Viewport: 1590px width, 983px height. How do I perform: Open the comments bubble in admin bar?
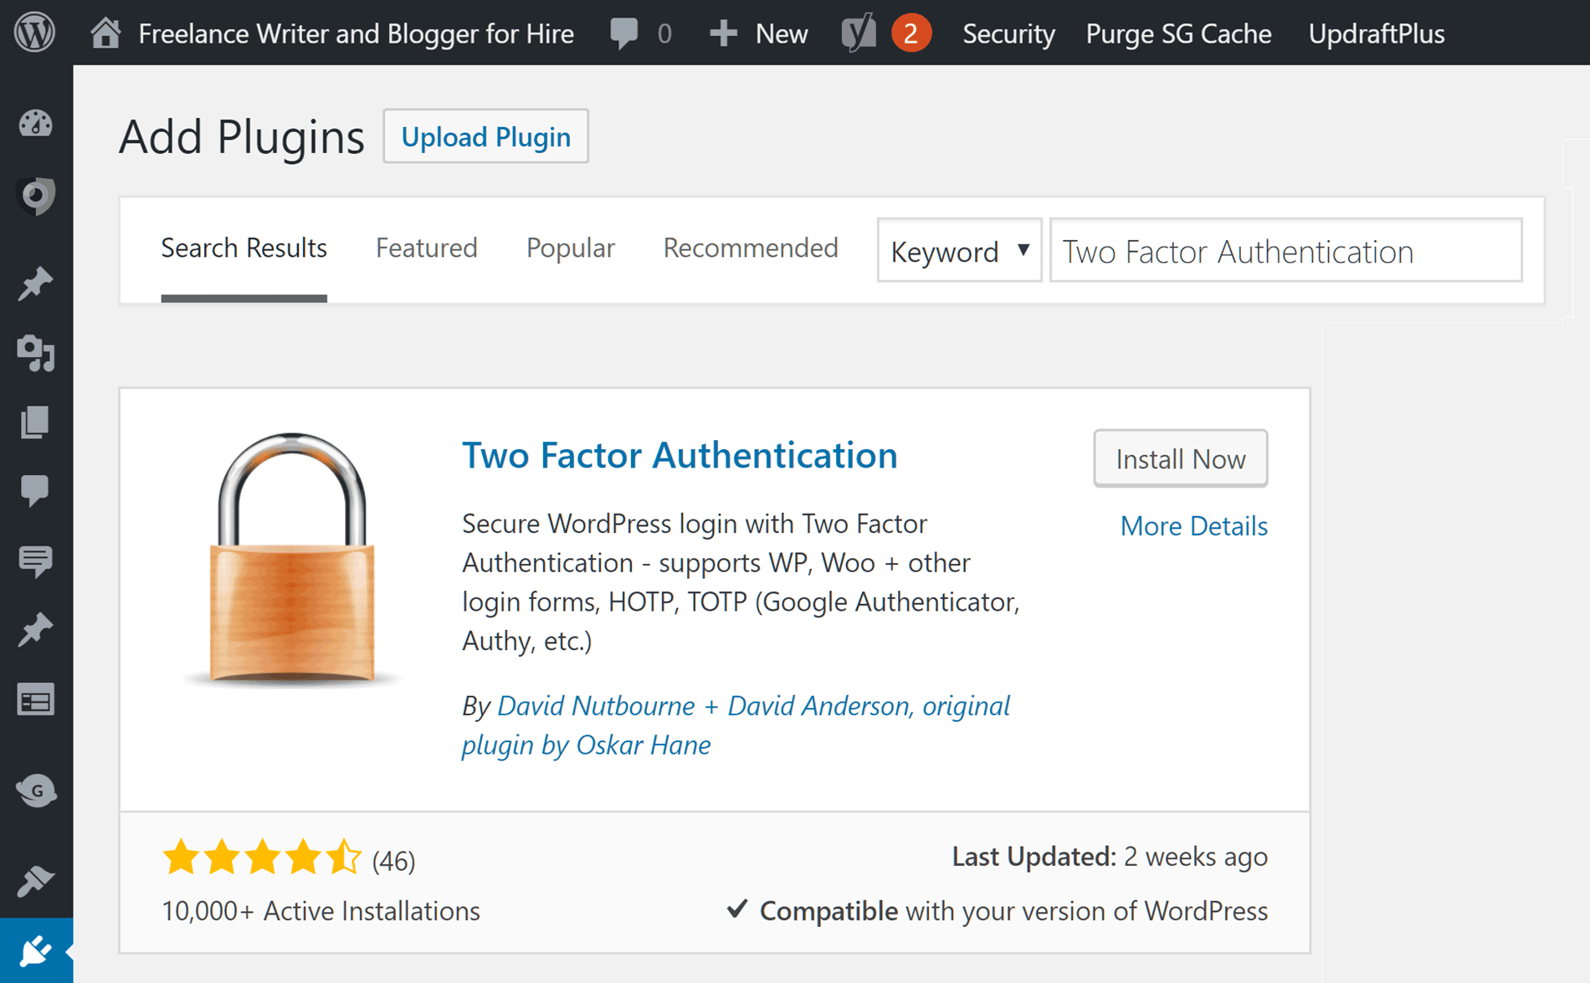[624, 33]
